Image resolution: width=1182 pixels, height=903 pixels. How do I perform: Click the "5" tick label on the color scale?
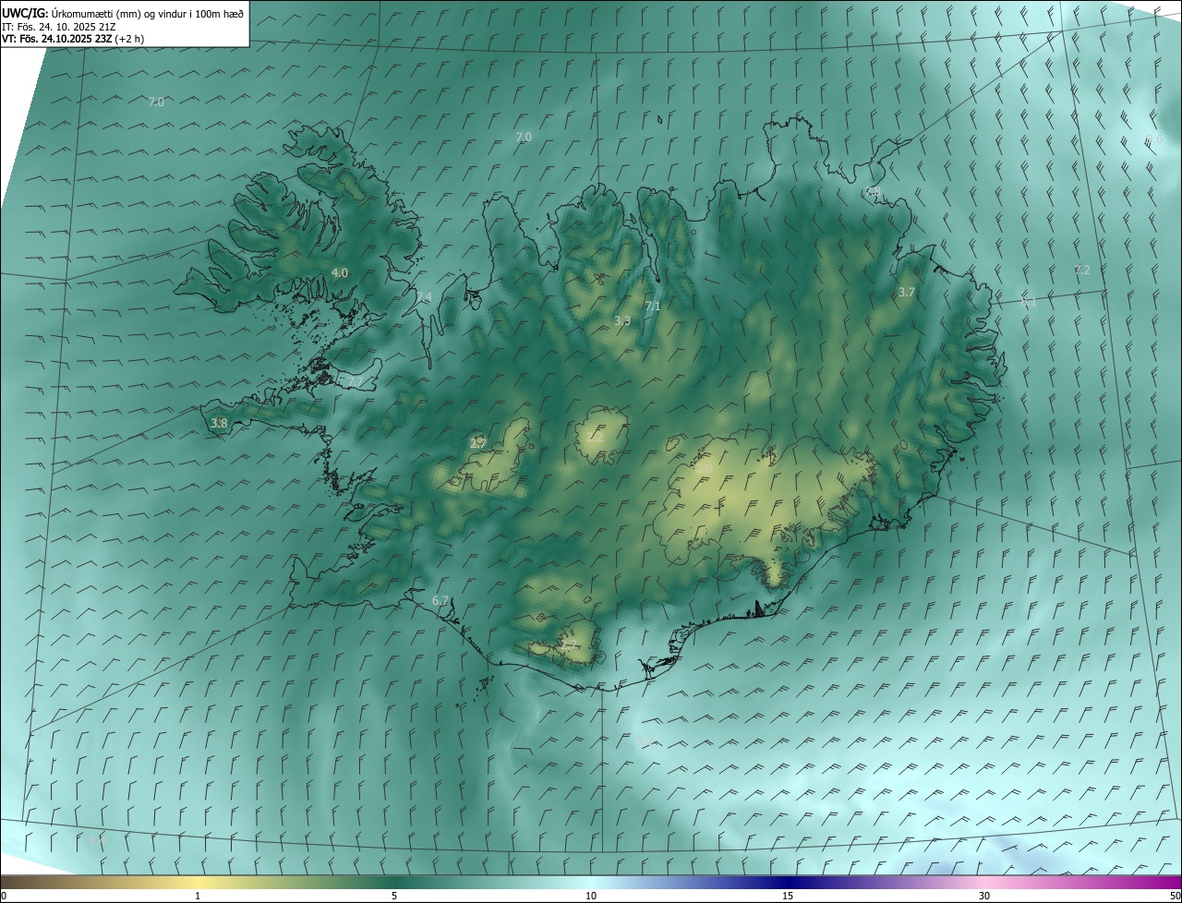click(394, 896)
